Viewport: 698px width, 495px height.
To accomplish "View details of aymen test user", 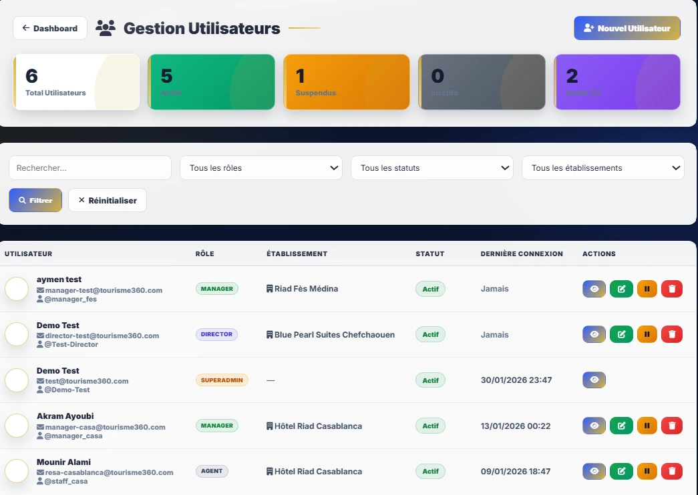I will click(x=594, y=288).
